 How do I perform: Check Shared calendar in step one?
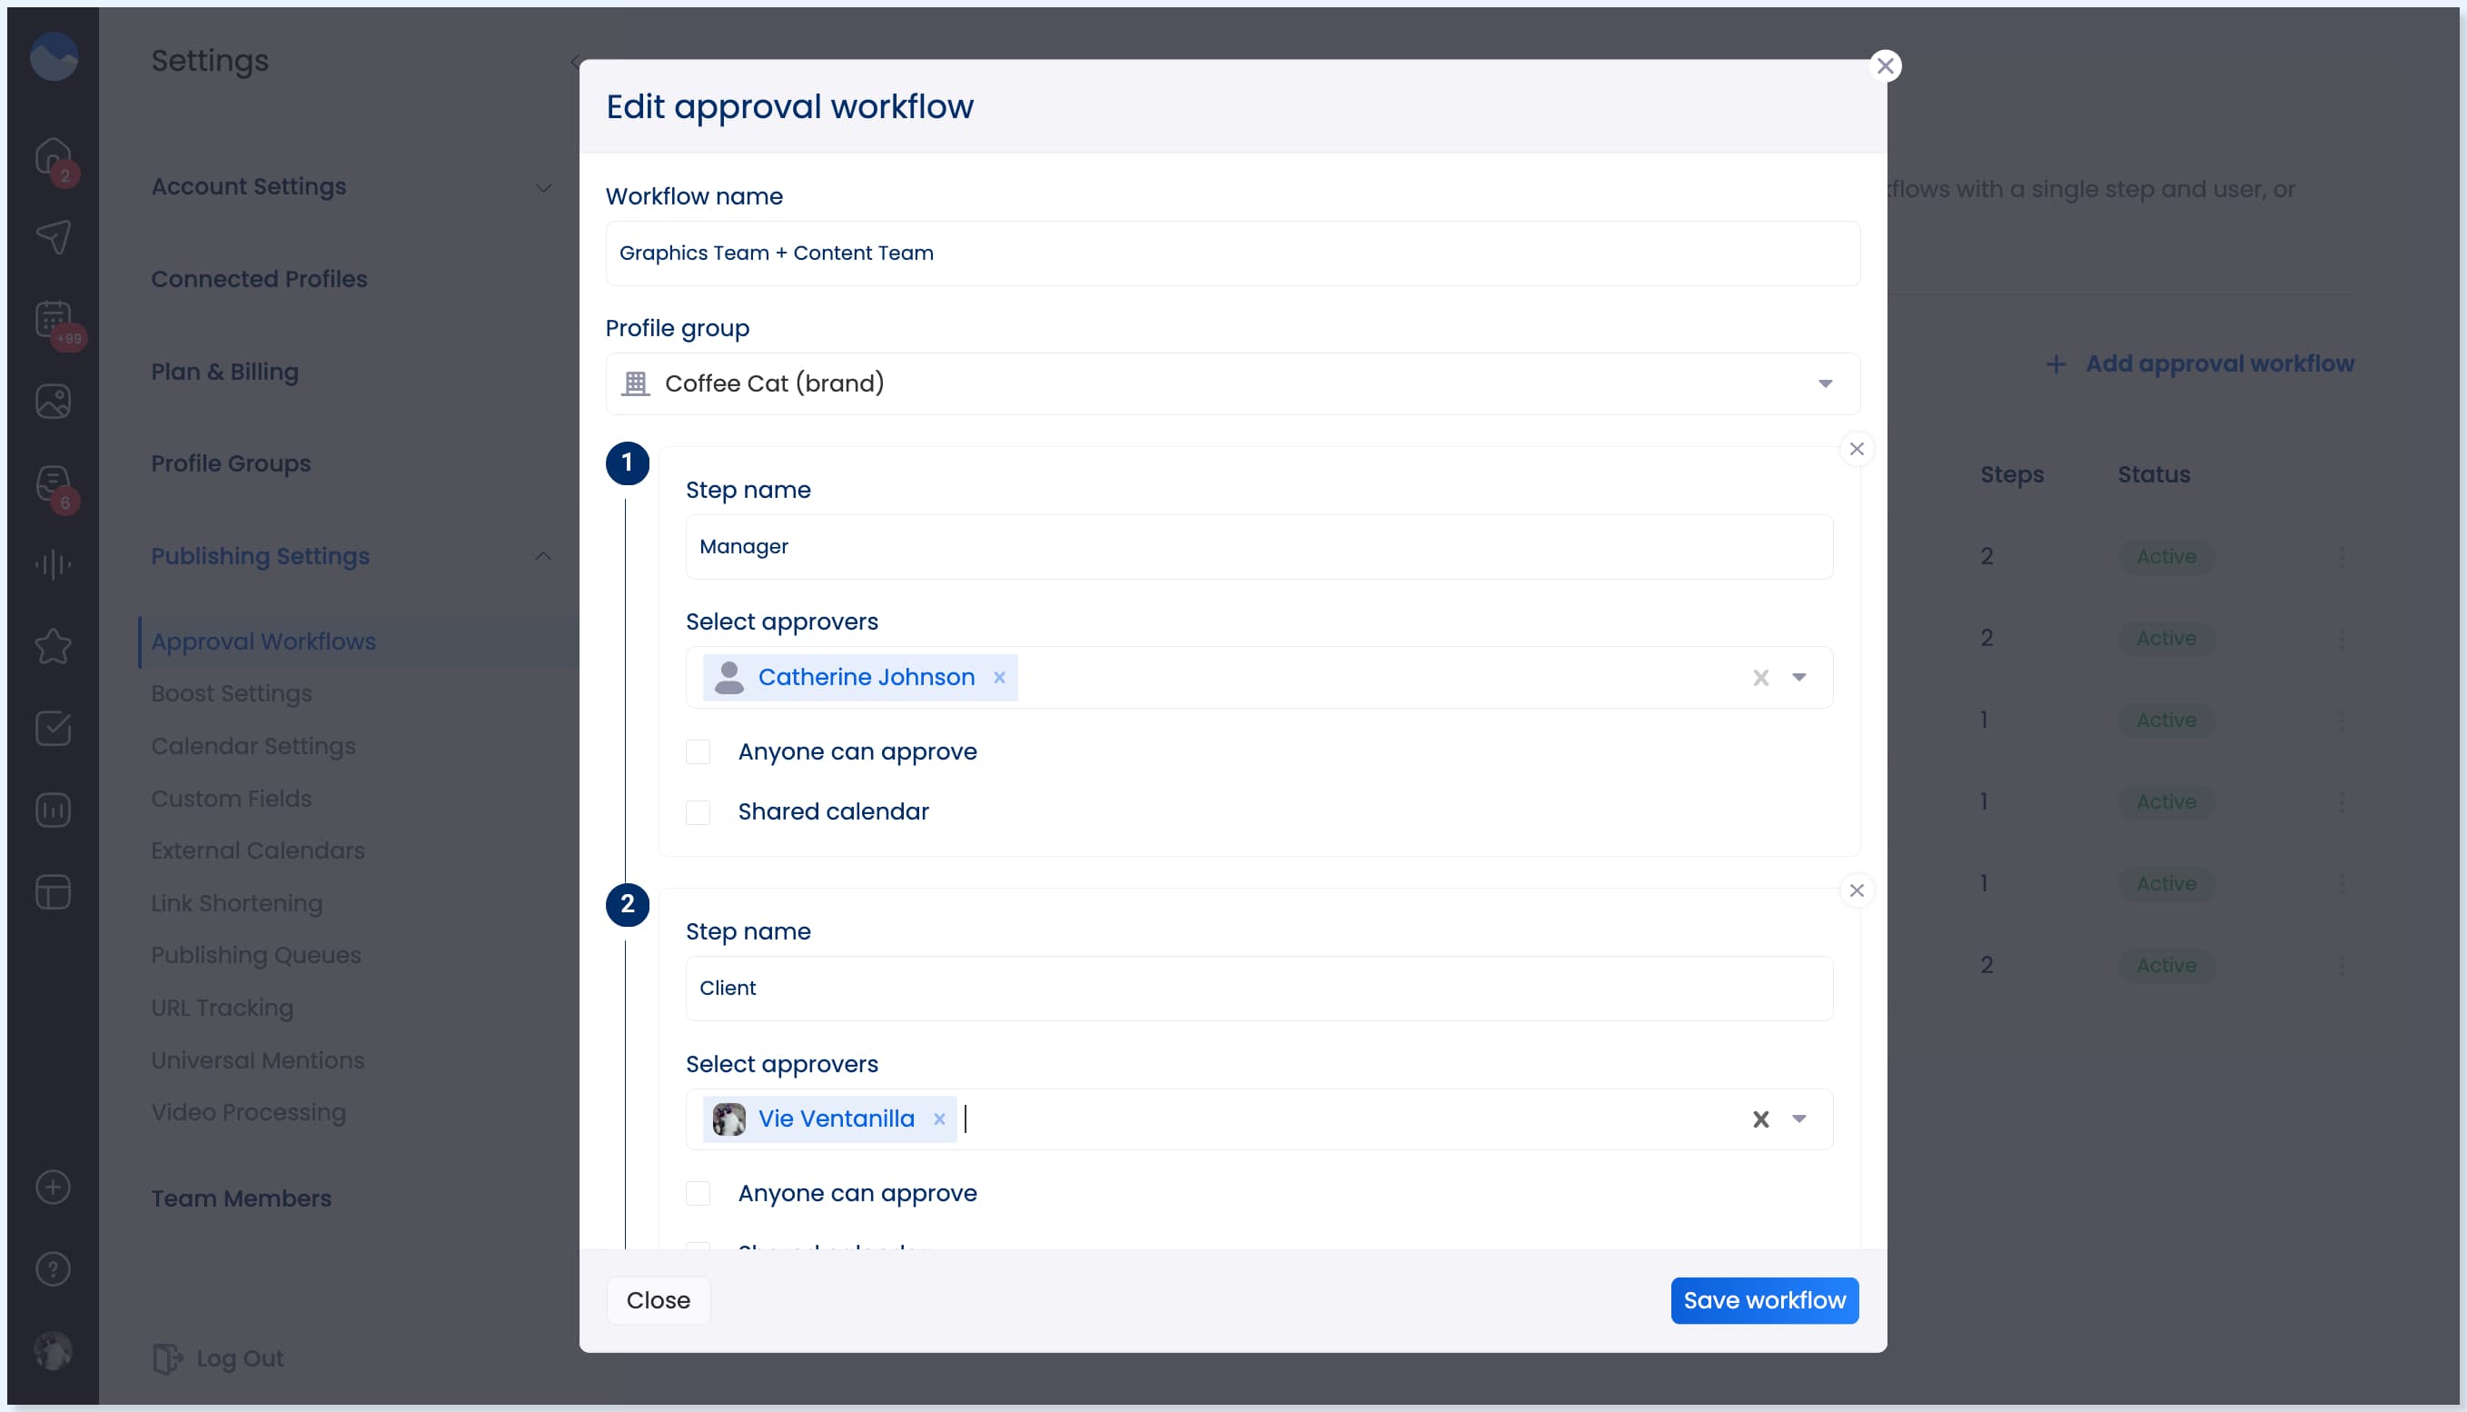[x=698, y=811]
